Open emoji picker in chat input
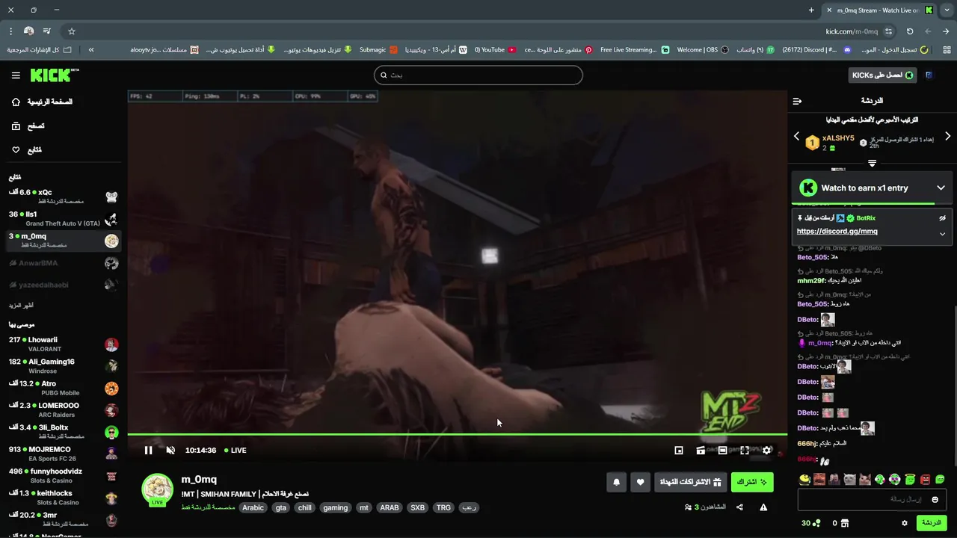 click(935, 499)
